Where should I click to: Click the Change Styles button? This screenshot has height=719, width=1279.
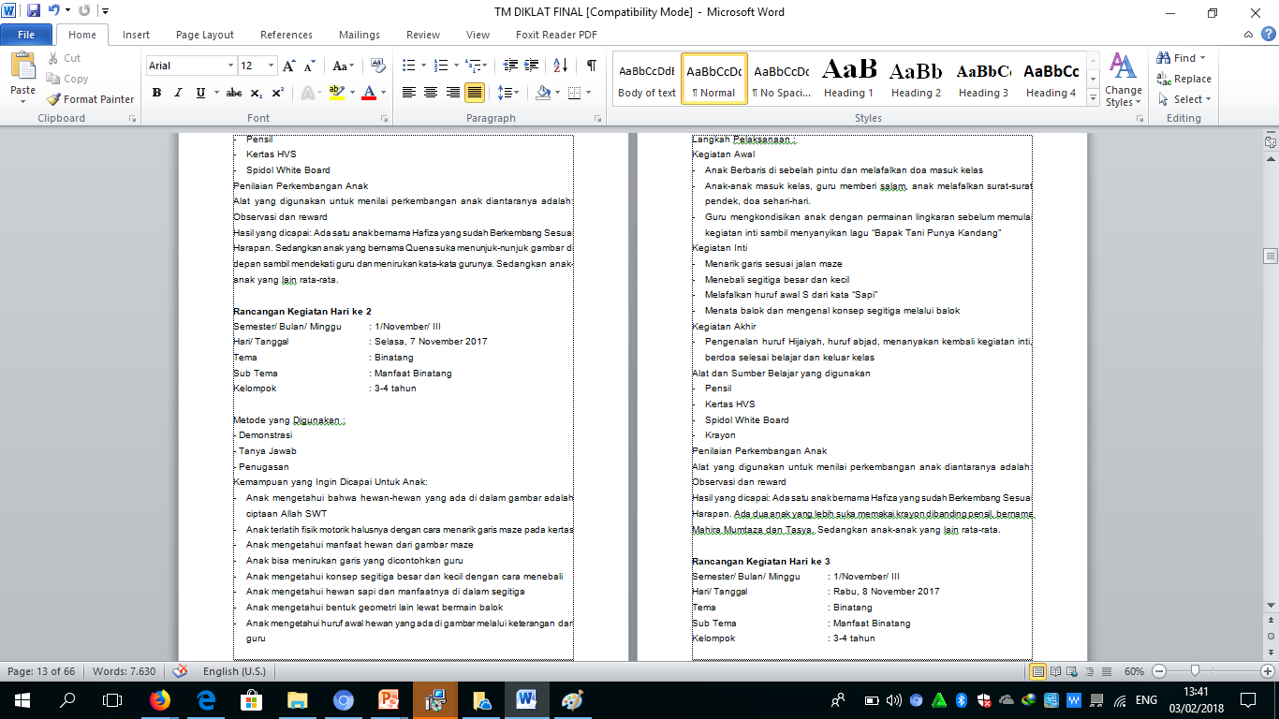pyautogui.click(x=1123, y=81)
